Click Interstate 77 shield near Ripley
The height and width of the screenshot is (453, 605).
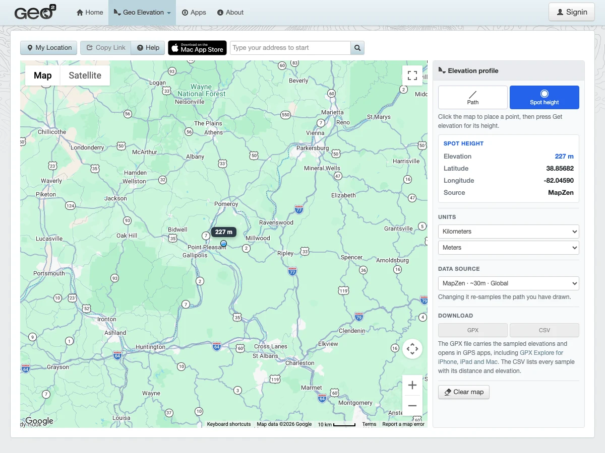click(292, 271)
